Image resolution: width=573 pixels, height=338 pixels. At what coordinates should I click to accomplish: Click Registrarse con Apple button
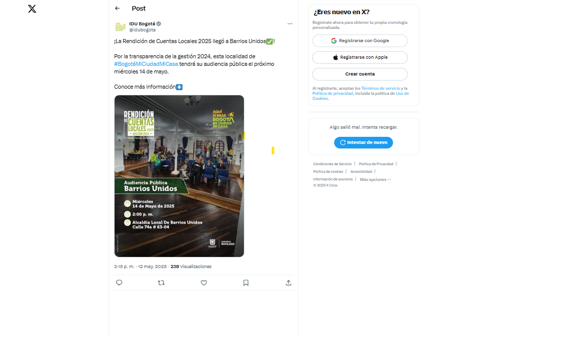360,57
